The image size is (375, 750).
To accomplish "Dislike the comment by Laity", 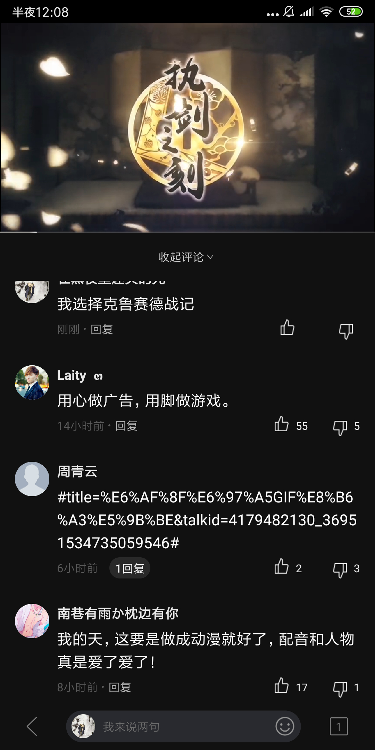I will 340,427.
